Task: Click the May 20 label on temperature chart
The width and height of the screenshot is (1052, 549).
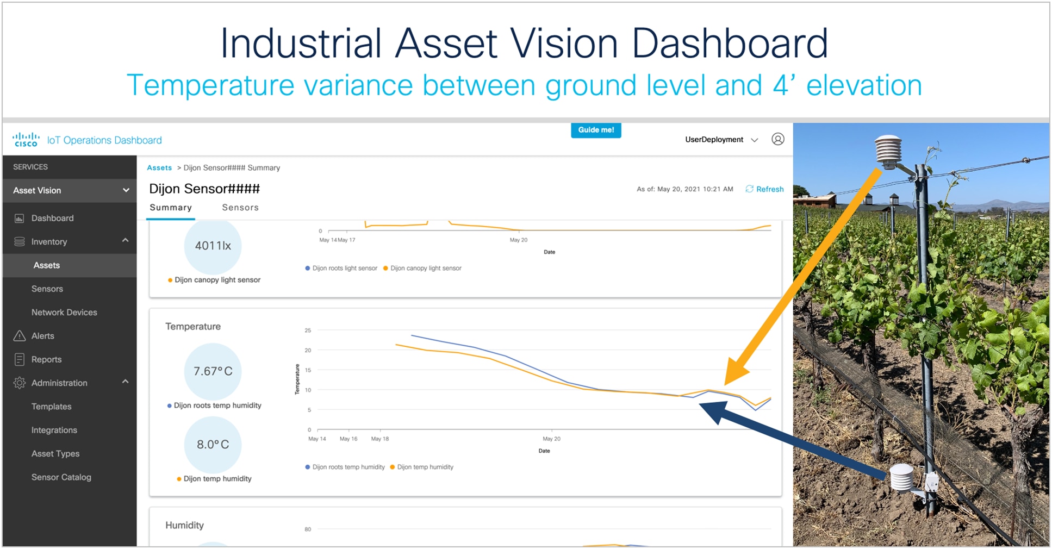Action: click(x=551, y=439)
